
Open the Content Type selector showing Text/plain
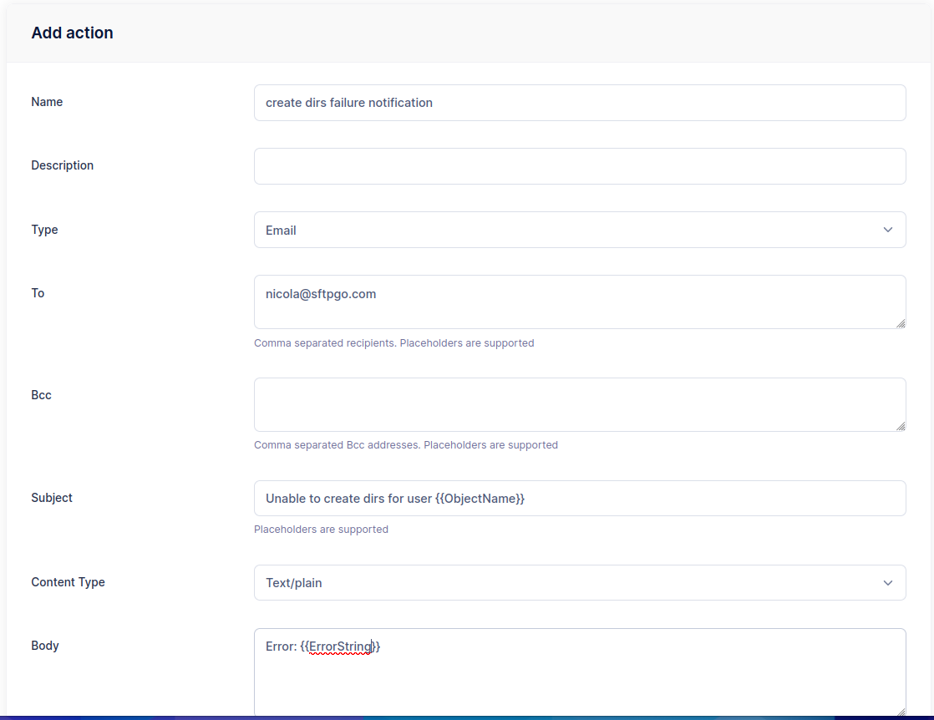(580, 582)
